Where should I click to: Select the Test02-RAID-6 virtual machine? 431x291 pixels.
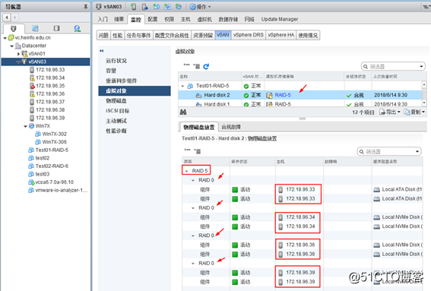52,166
